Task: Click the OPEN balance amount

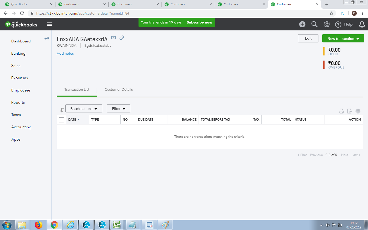Action: tap(334, 50)
